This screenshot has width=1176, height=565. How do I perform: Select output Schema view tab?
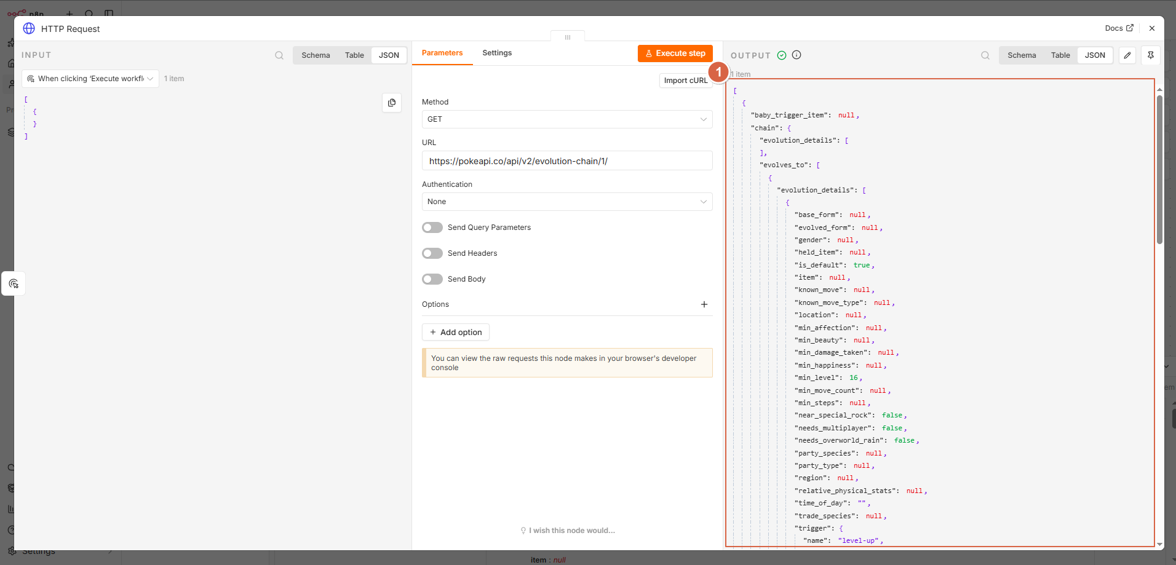1022,55
